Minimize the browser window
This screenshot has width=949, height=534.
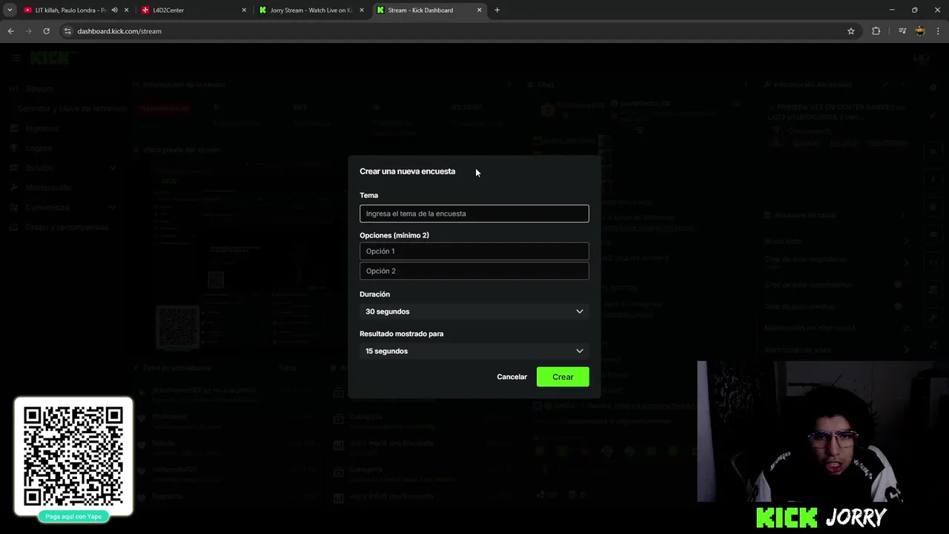[x=892, y=10]
